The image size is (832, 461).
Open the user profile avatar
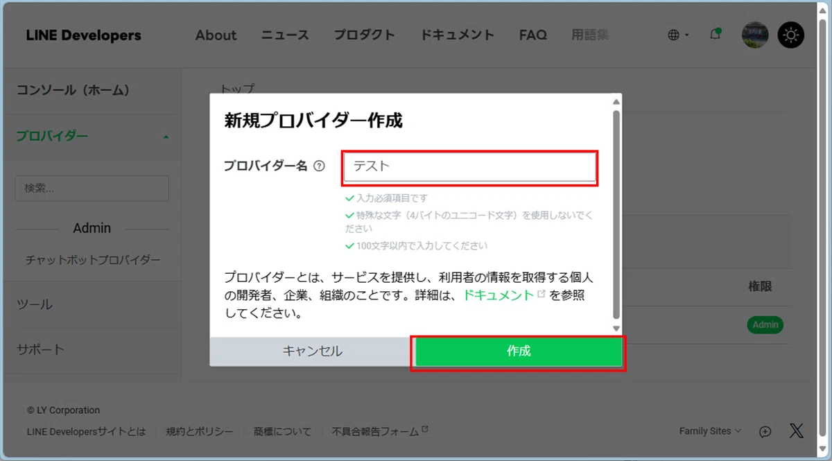pos(755,35)
